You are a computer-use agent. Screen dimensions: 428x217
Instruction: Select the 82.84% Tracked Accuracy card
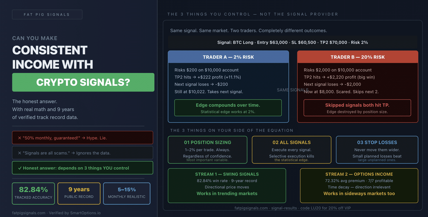pos(33,193)
